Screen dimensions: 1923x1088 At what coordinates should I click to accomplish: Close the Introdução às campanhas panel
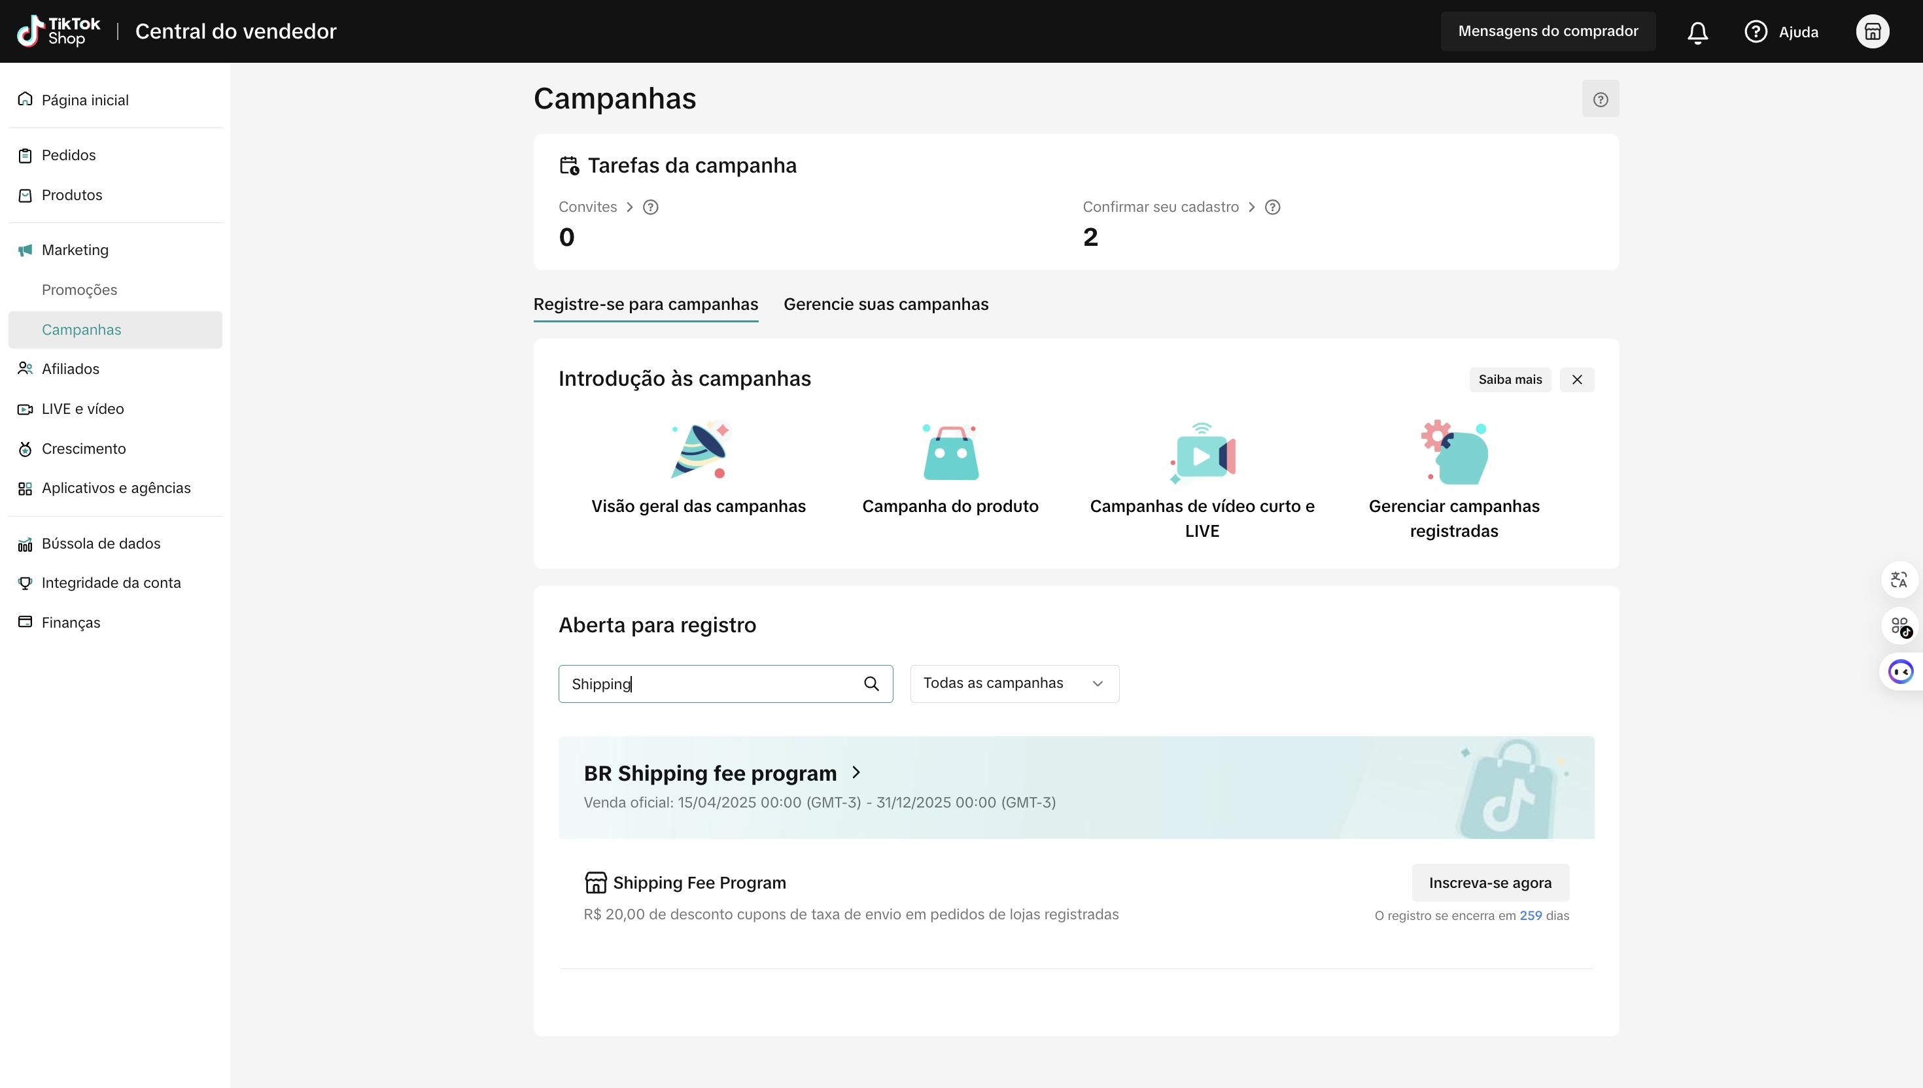point(1577,380)
